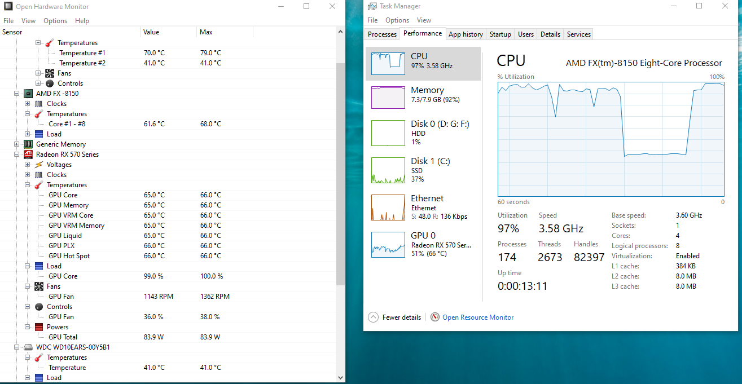
Task: Click the Voltages lightning bolt icon
Action: pyautogui.click(x=39, y=165)
